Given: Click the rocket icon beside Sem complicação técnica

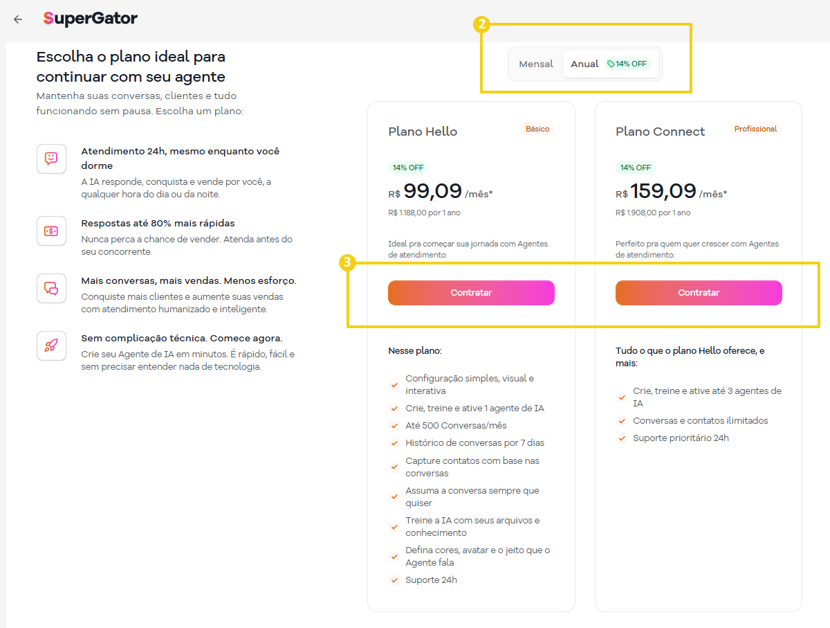Looking at the screenshot, I should pos(51,346).
